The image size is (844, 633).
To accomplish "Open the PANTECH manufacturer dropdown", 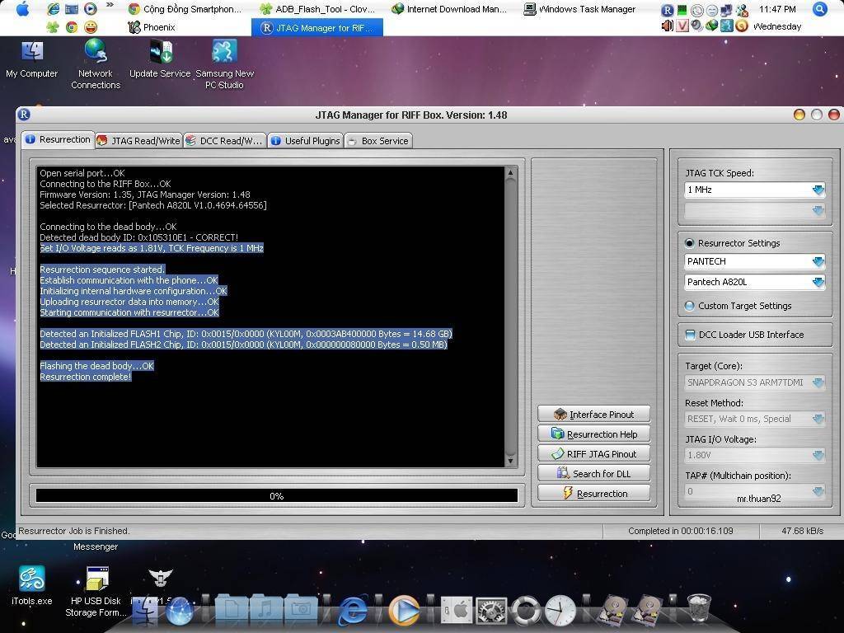I will click(755, 261).
